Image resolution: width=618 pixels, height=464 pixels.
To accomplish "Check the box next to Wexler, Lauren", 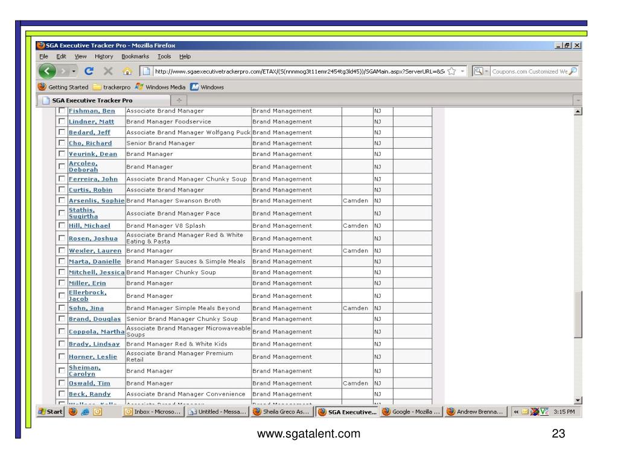I will click(62, 250).
